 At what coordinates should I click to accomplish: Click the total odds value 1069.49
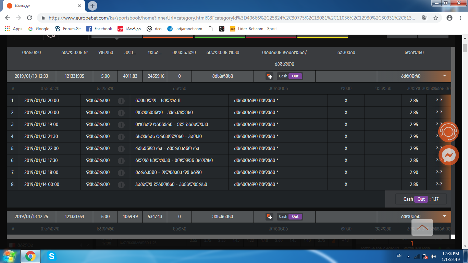[130, 217]
